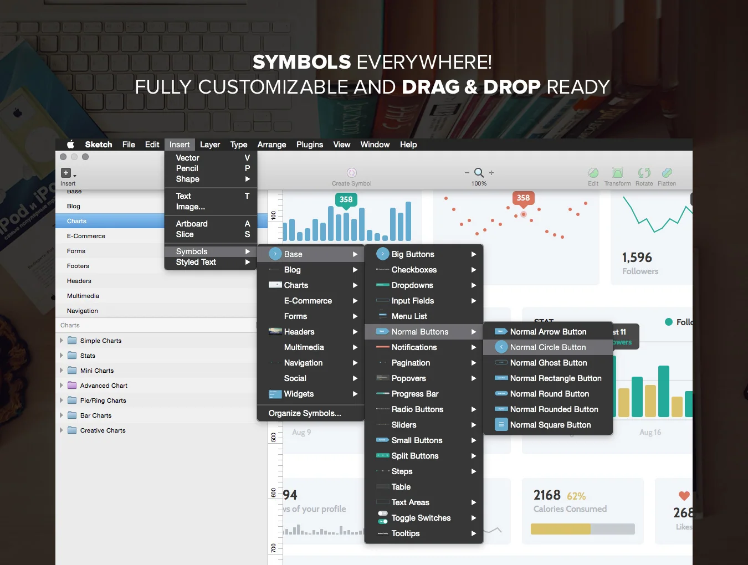
Task: Expand the Pie/Ring Charts folder
Action: coord(62,400)
